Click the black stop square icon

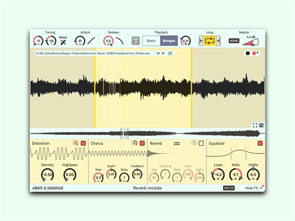tap(247, 53)
